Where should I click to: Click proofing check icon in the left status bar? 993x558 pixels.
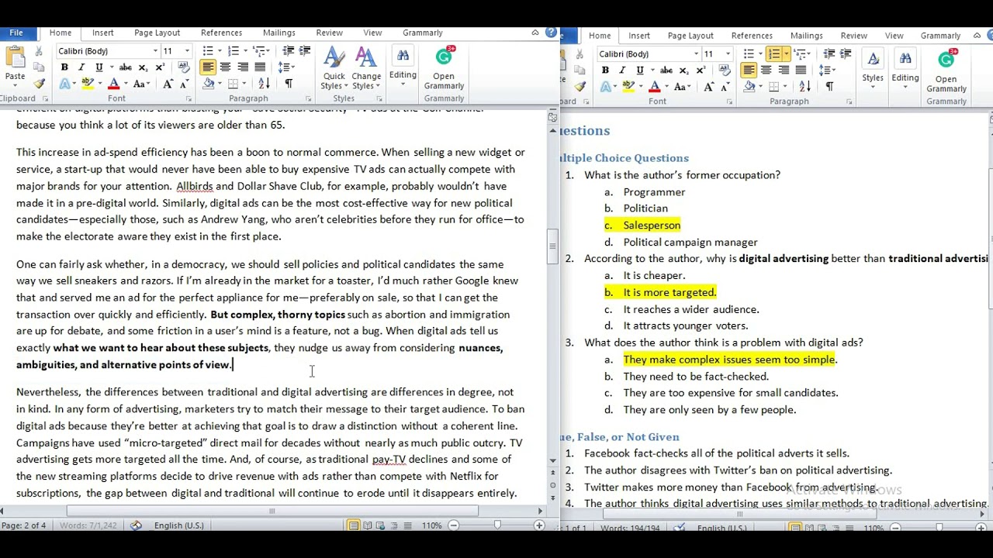pyautogui.click(x=137, y=525)
